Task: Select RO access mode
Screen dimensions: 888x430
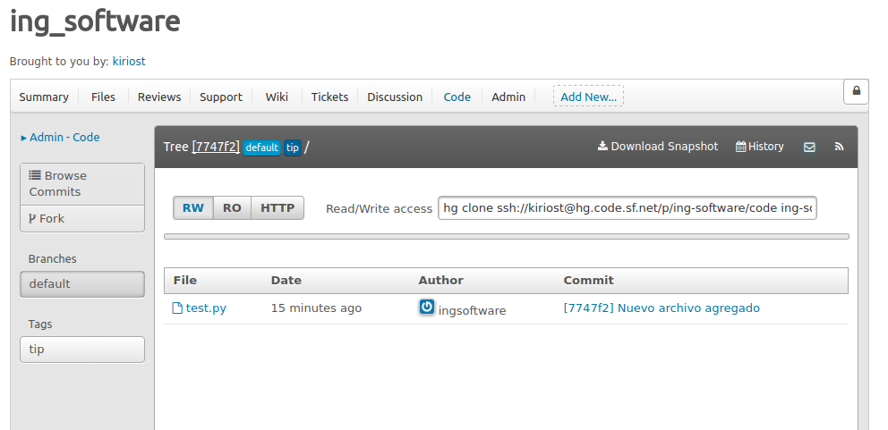Action: [232, 207]
